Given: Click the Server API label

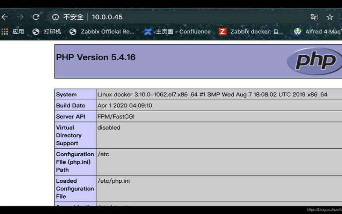Looking at the screenshot, I should point(71,116).
